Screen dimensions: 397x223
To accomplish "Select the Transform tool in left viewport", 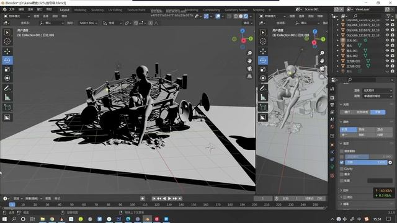I will 7,78.
